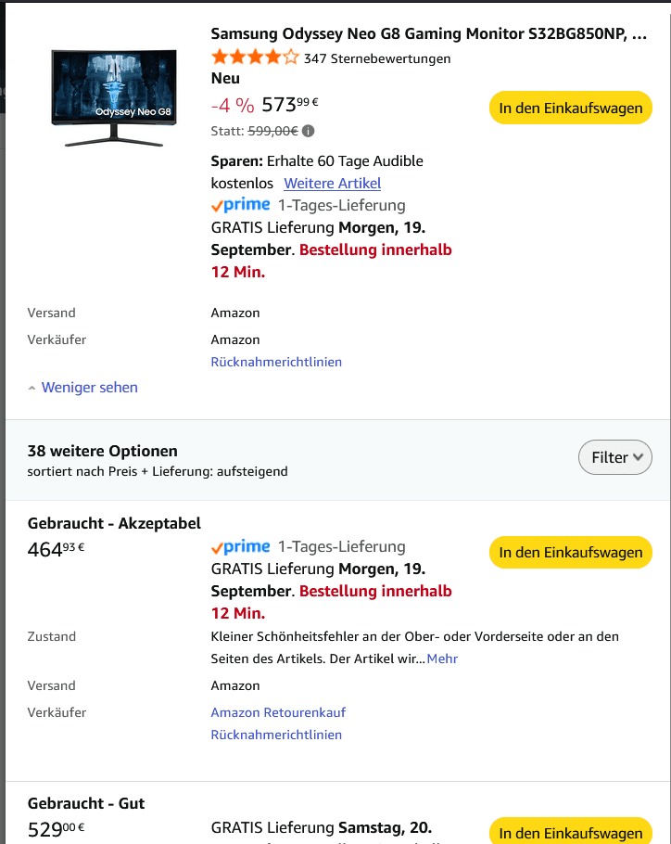671x844 pixels.
Task: Open the Filter dropdown
Action: 614,457
